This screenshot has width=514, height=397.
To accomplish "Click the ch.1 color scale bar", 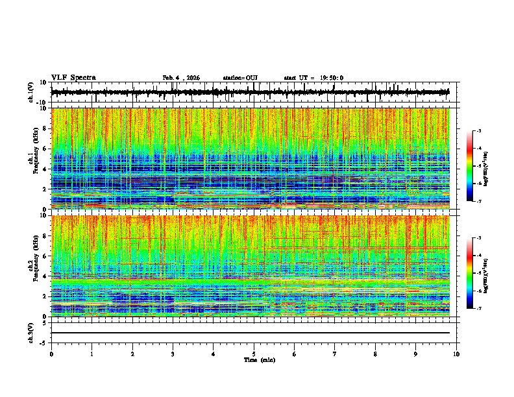I will (x=470, y=166).
